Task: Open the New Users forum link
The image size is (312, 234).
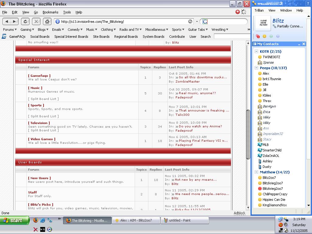Action: [x=39, y=178]
